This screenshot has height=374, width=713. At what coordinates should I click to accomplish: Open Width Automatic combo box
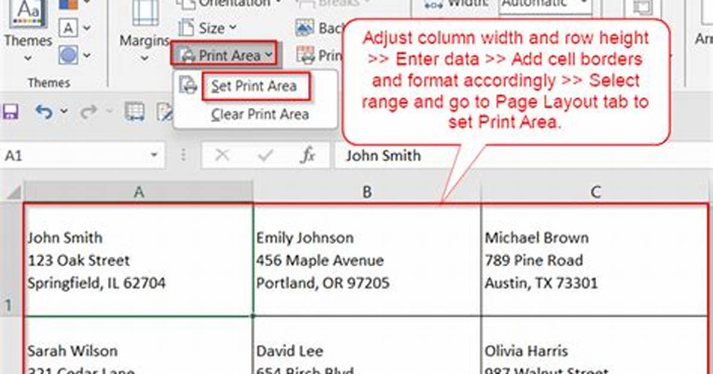545,5
